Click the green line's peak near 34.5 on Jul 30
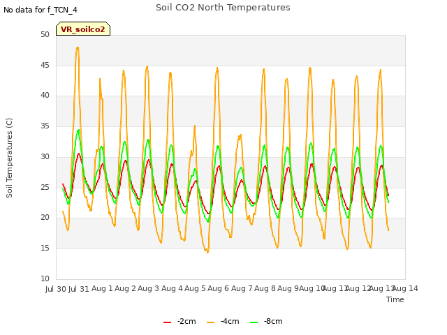Screen dimensions: 447x335 [x=78, y=131]
